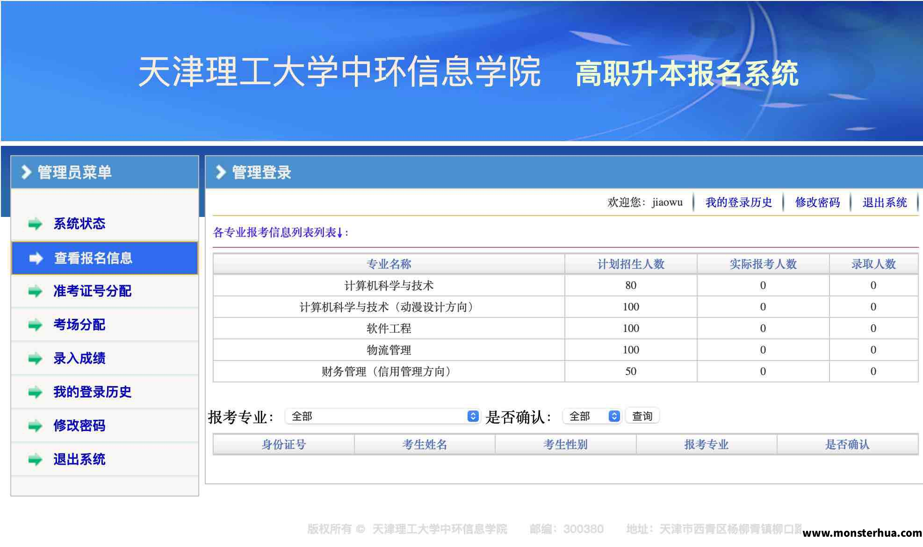Image resolution: width=923 pixels, height=547 pixels.
Task: Click planned value 100 in 物流管理 row
Action: click(x=631, y=350)
